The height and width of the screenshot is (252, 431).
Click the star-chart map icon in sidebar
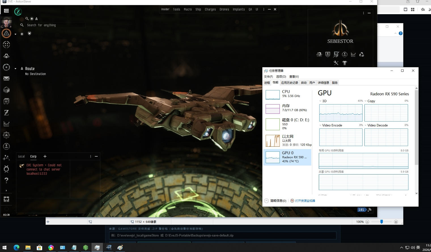(x=6, y=158)
